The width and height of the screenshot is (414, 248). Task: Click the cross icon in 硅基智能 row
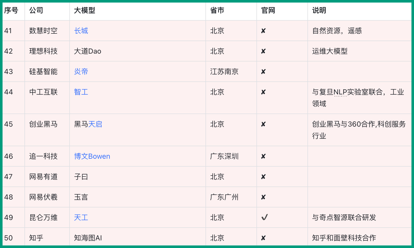263,72
